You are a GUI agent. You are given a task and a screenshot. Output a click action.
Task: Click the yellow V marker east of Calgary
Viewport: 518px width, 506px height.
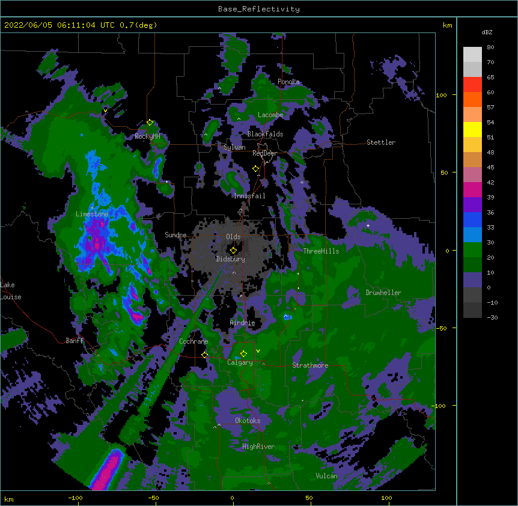258,351
